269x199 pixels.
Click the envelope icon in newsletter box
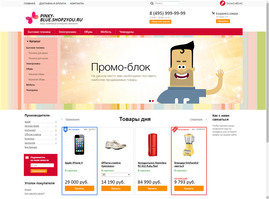27,157
